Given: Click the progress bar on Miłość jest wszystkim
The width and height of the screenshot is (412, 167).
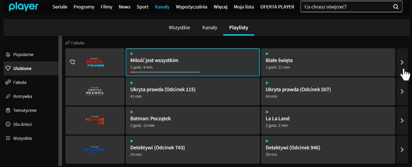Looking at the screenshot, I should 165,72.
